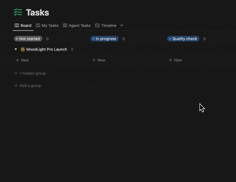Screen dimensions: 236x182
Task: Add a new view using the plus icon
Action: coord(122,25)
